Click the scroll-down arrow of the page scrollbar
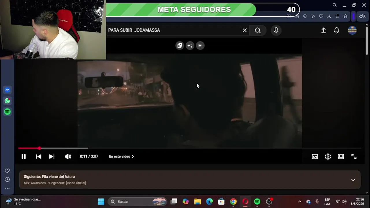The image size is (370, 208). 367,193
